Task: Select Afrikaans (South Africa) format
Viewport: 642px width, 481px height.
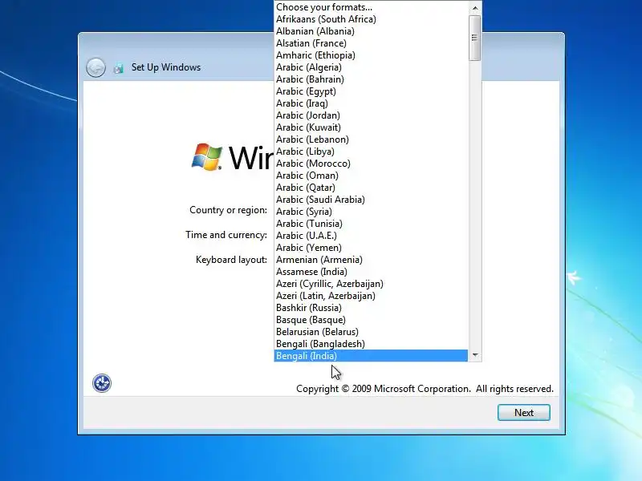Action: coord(371,19)
